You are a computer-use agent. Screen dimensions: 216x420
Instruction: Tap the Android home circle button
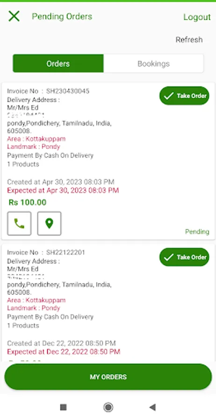108,407
